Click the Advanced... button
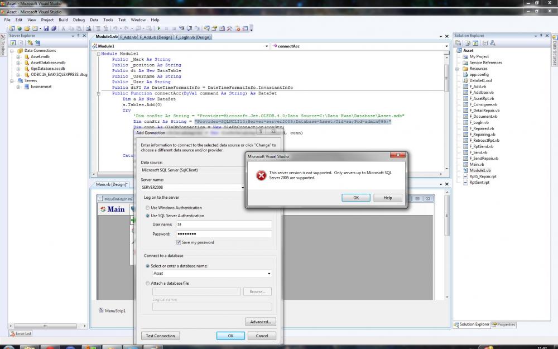Image resolution: width=558 pixels, height=349 pixels. point(261,322)
